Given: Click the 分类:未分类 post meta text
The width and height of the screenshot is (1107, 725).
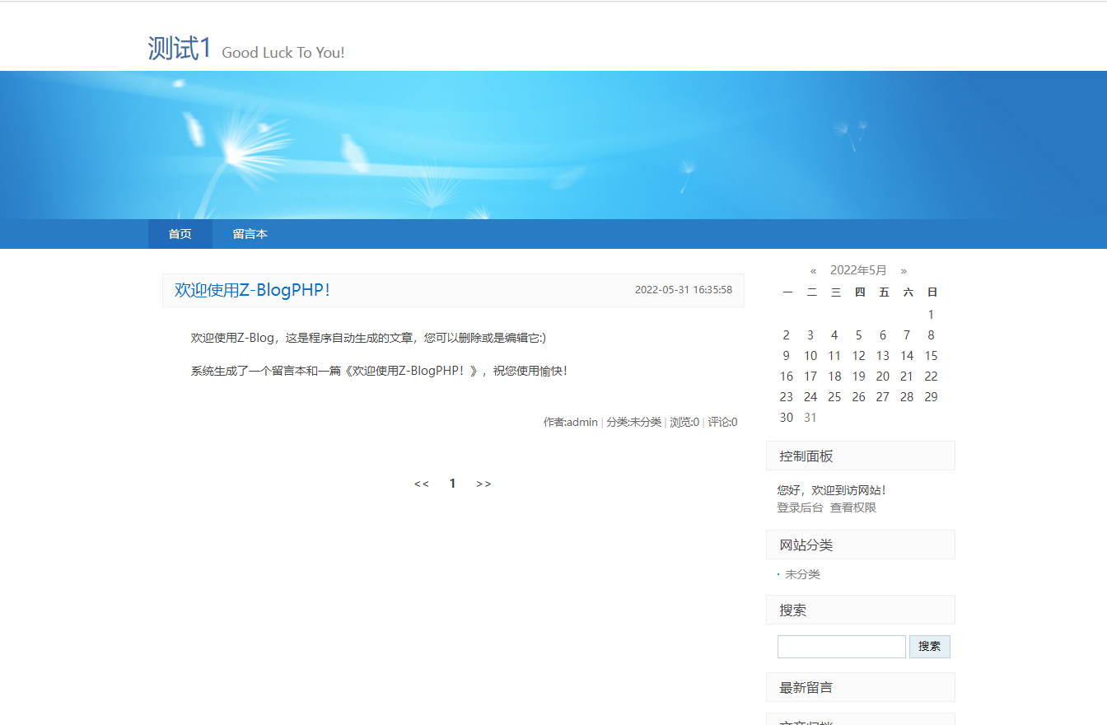Looking at the screenshot, I should coord(634,422).
